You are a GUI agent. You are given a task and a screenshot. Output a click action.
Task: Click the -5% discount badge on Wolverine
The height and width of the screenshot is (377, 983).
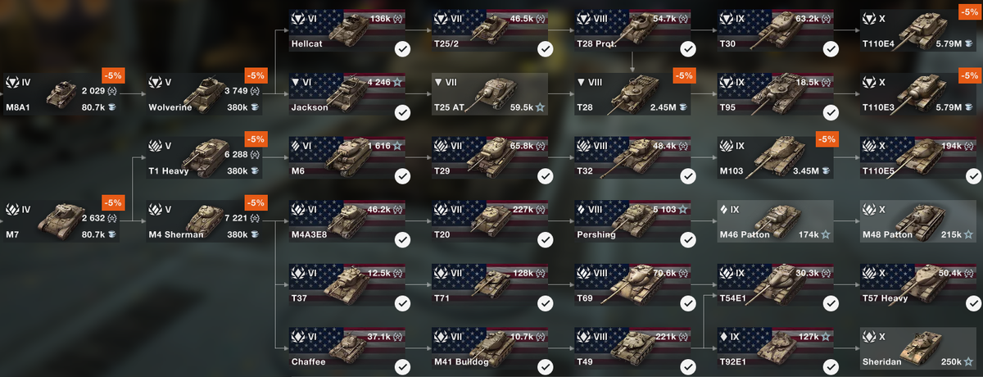click(256, 75)
